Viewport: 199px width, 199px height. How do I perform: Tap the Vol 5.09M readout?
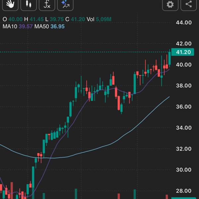[99, 19]
